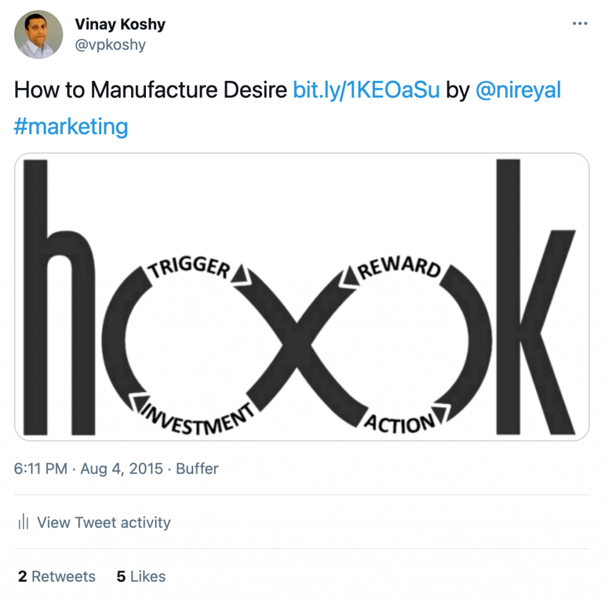This screenshot has width=605, height=600.
Task: Open the Vinay Koshy display name link
Action: [x=120, y=24]
